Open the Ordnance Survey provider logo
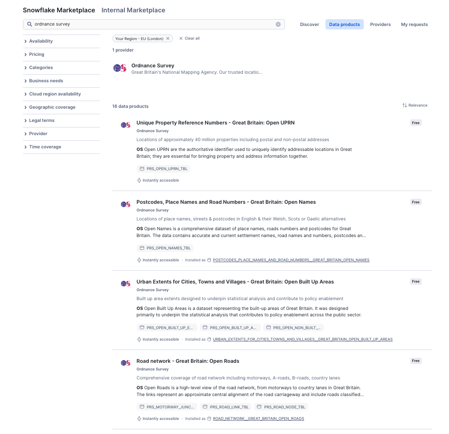This screenshot has width=449, height=434. pos(120,68)
